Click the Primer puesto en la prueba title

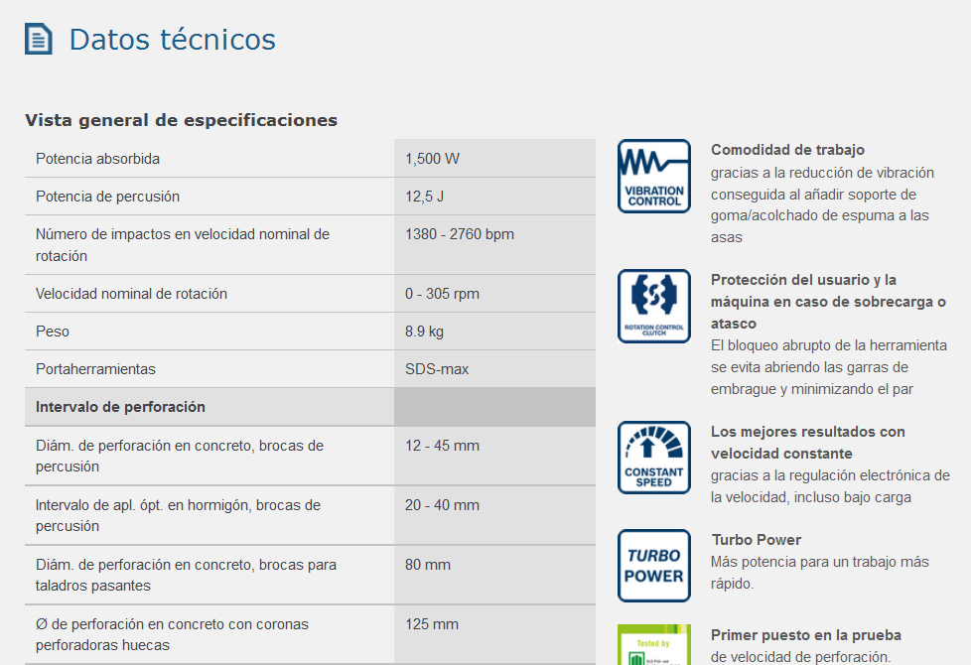point(805,635)
